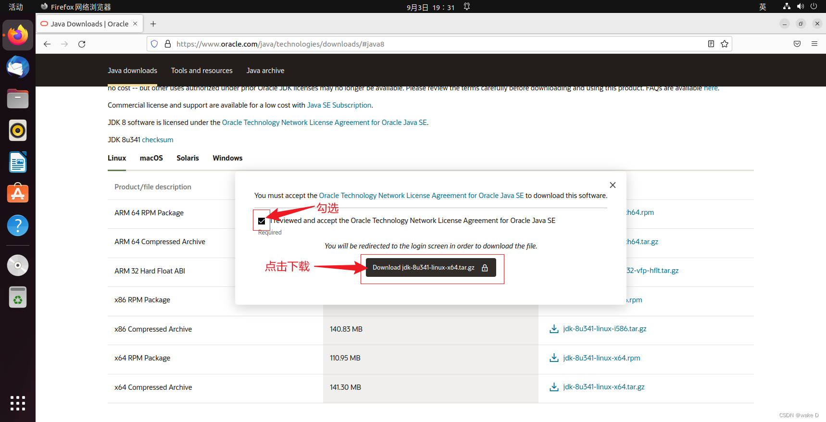Open the notification bell in top bar
The width and height of the screenshot is (826, 422).
tap(466, 7)
